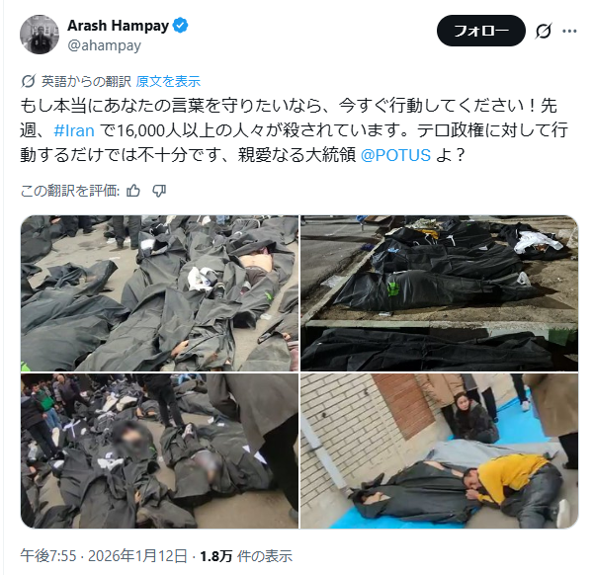Open the #Iran hashtag

click(74, 130)
